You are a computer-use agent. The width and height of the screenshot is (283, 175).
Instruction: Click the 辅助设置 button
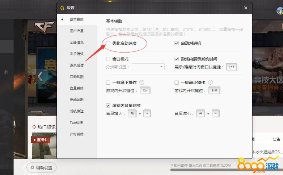42,167
